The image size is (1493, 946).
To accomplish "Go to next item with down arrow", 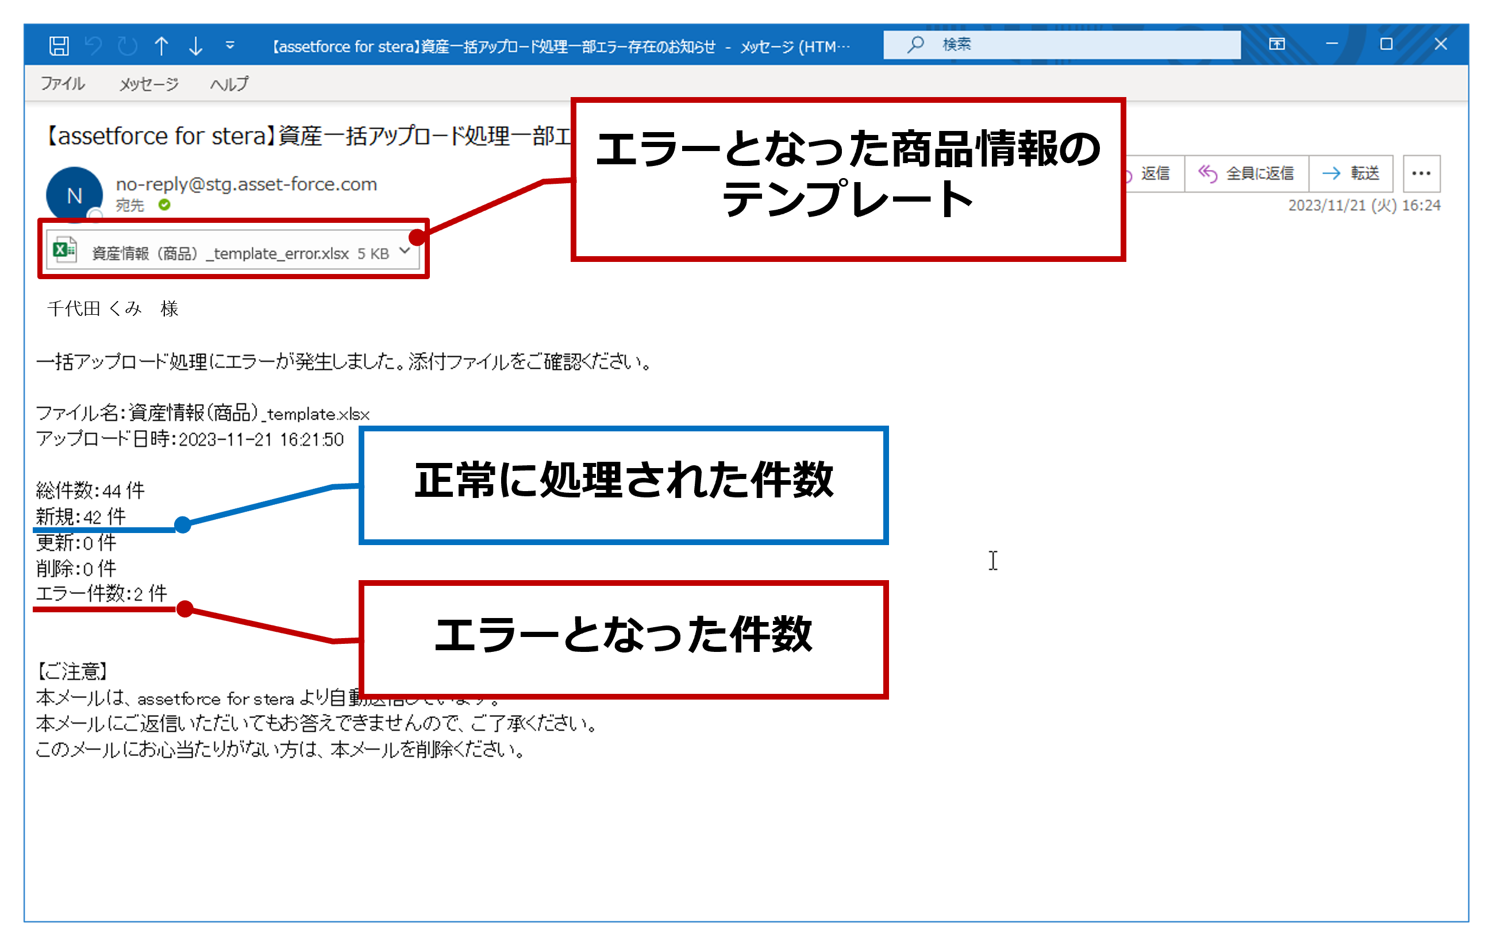I will [x=195, y=45].
